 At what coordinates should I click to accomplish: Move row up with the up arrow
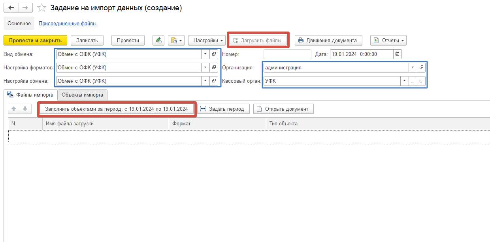click(x=14, y=109)
